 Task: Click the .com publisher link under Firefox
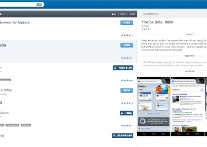[3, 94]
